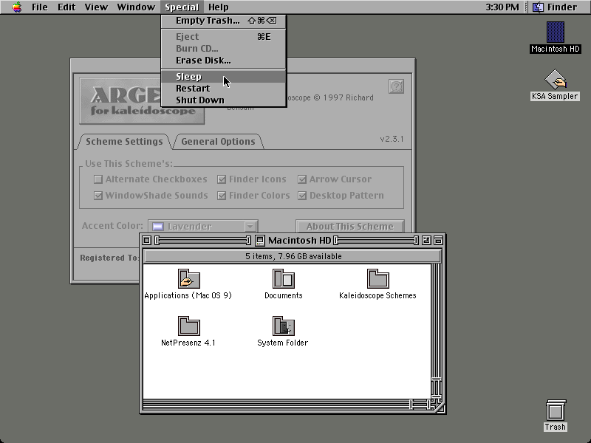Select the KSA Sampler desktop icon
The width and height of the screenshot is (591, 443).
point(556,79)
